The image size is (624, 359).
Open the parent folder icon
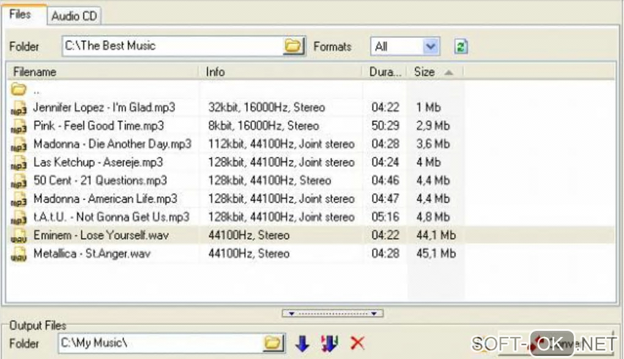[18, 89]
